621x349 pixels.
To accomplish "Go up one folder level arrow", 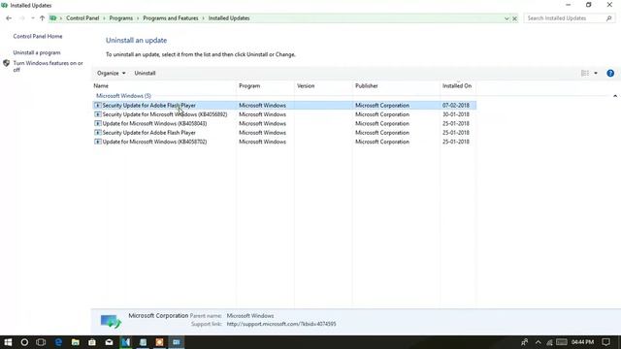I will click(42, 18).
